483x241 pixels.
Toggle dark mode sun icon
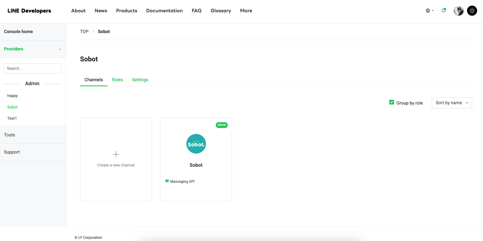(472, 11)
